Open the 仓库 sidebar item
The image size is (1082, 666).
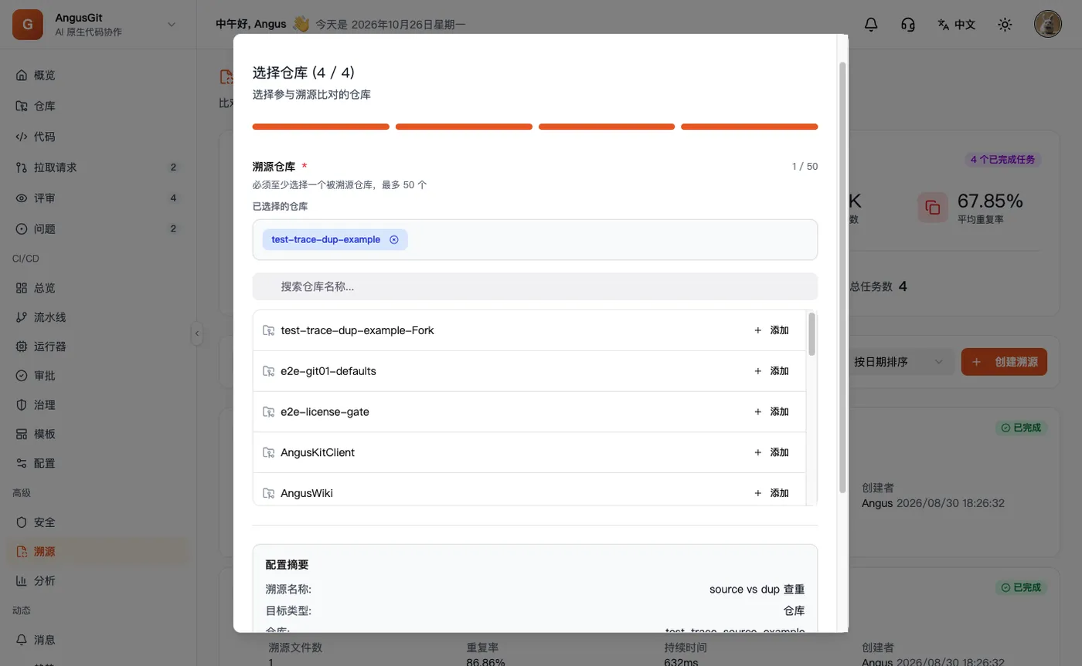[x=97, y=106]
